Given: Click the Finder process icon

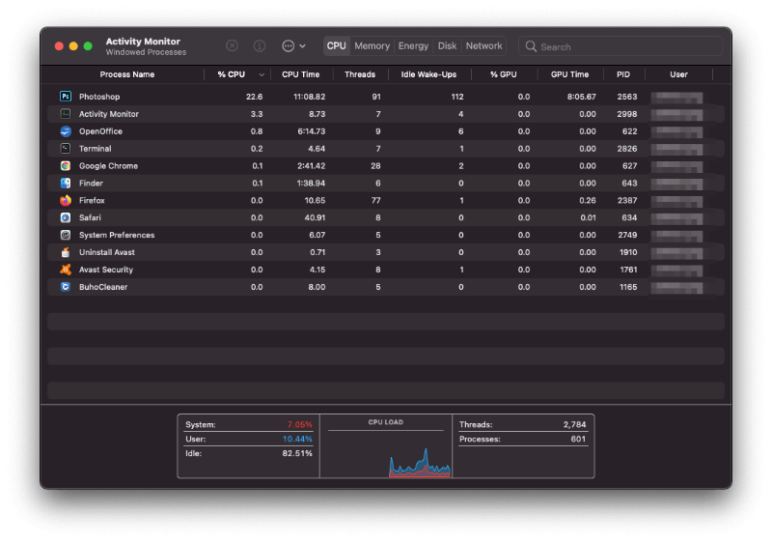Looking at the screenshot, I should [66, 184].
